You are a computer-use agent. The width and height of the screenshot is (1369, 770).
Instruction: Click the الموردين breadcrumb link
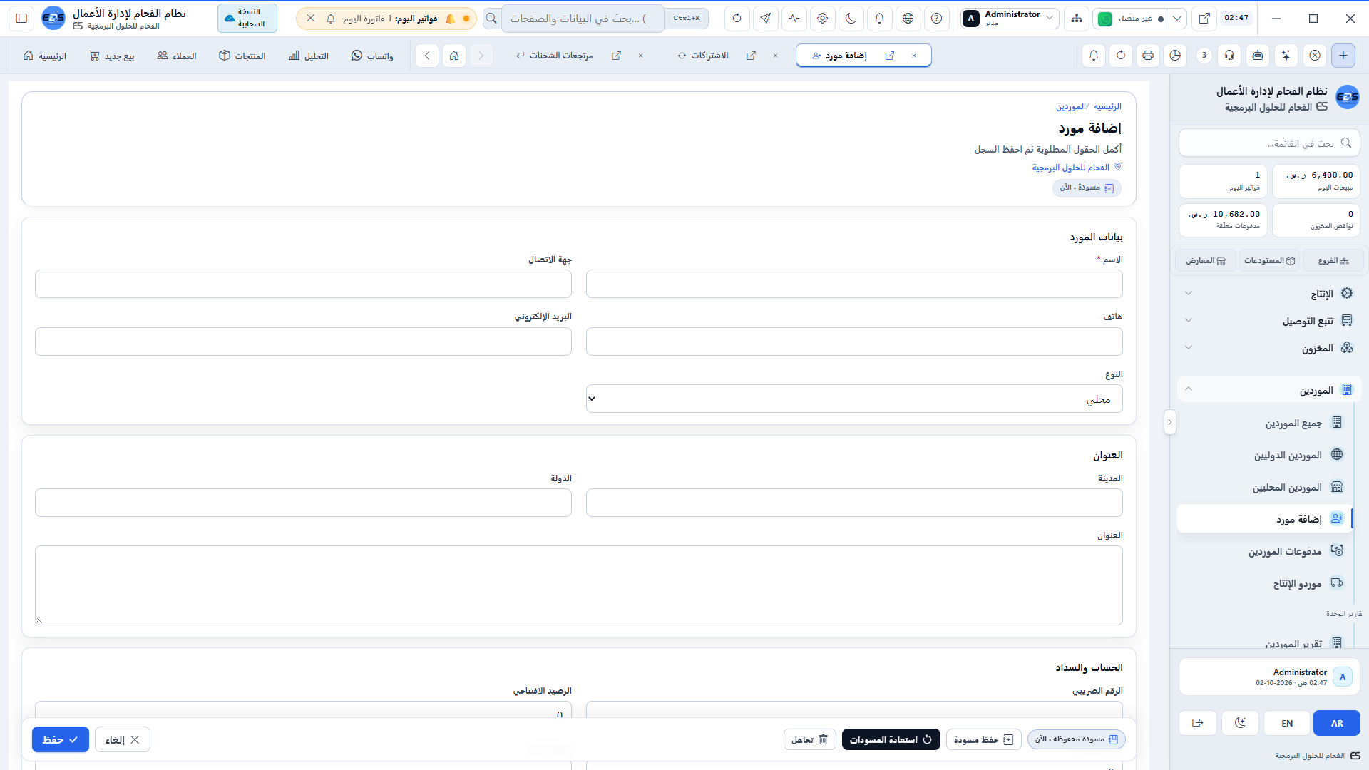pyautogui.click(x=1070, y=106)
